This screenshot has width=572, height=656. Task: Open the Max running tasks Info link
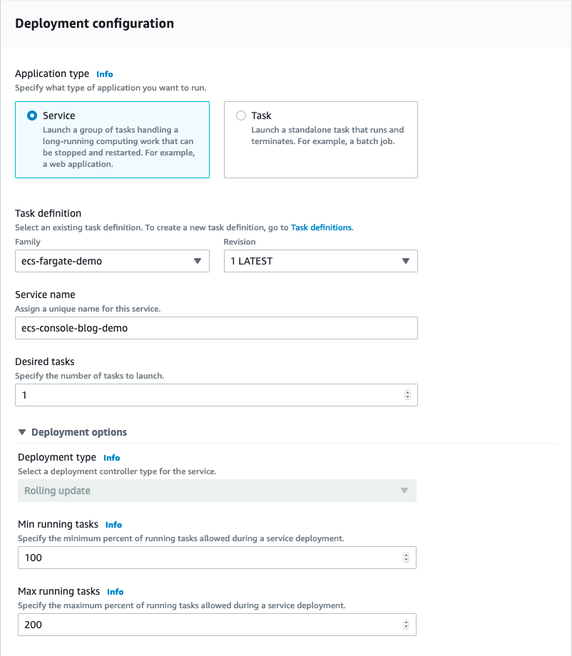115,592
